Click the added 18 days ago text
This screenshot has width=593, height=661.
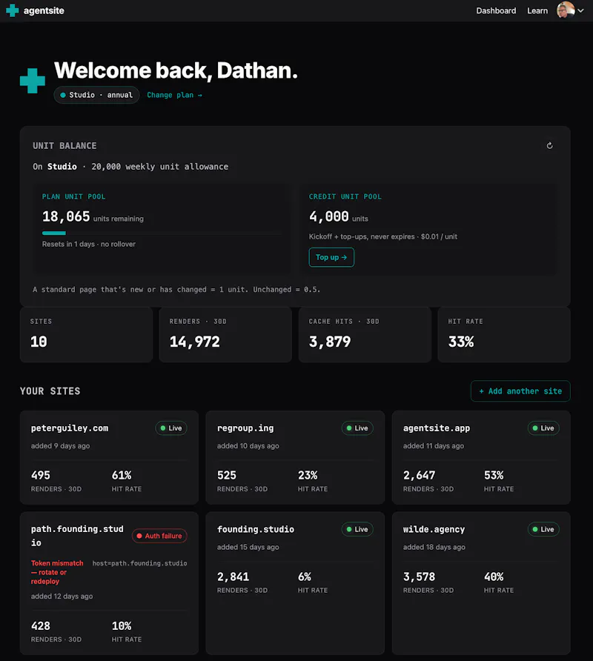click(434, 547)
